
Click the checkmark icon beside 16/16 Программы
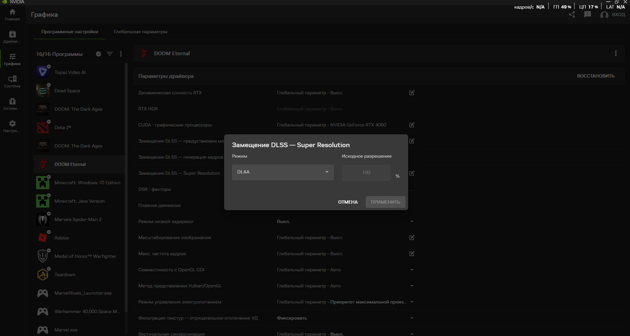pos(98,54)
